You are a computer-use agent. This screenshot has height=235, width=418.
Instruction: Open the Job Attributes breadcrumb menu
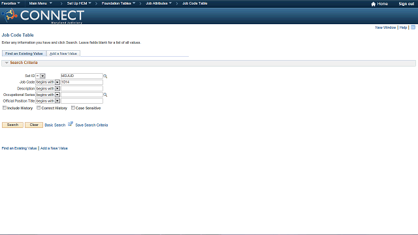click(159, 3)
